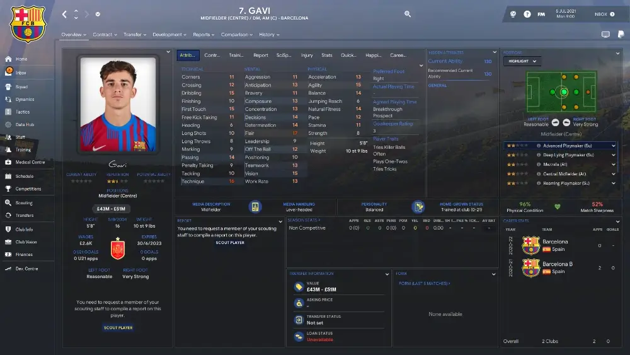
Task: Click the Barcelona club crest logo
Action: (28, 24)
